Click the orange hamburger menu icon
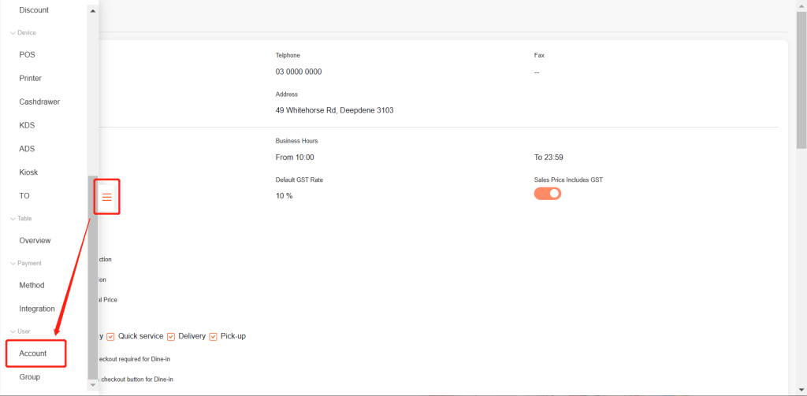The width and height of the screenshot is (807, 396). [x=107, y=197]
